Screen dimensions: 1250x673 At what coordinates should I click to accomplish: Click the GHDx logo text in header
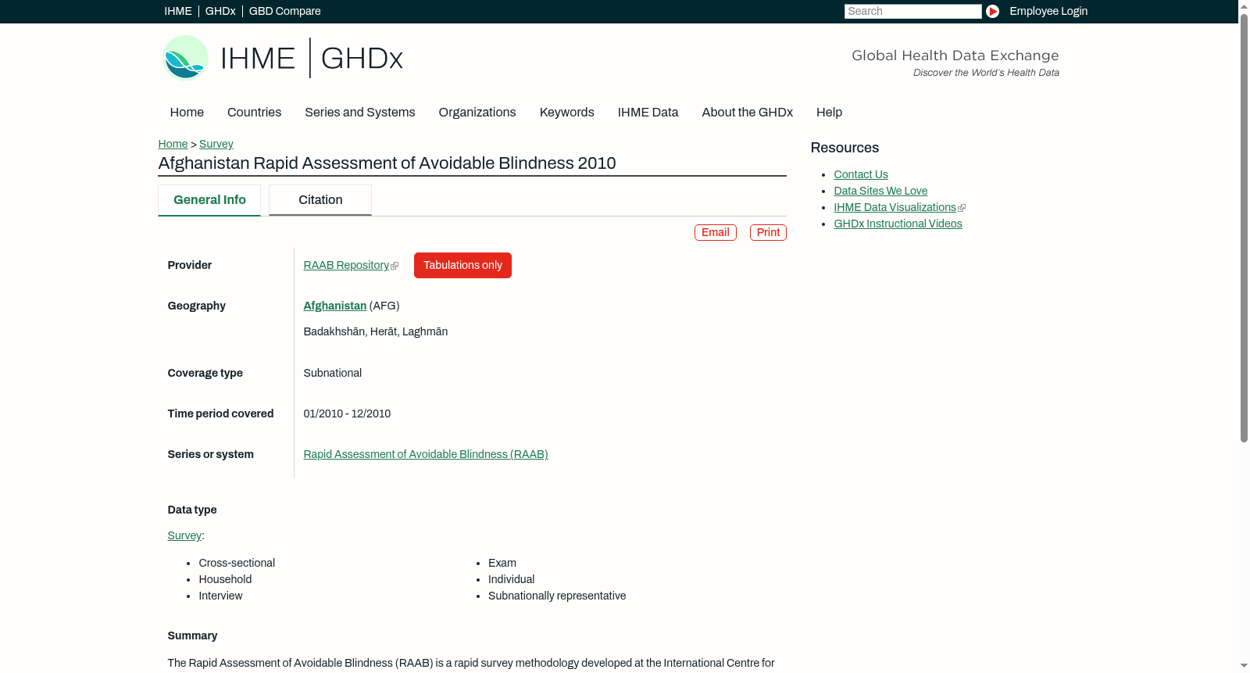(362, 59)
